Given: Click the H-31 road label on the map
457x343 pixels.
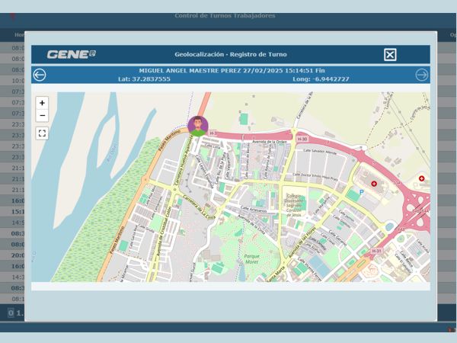Looking at the screenshot, I should 376,251.
